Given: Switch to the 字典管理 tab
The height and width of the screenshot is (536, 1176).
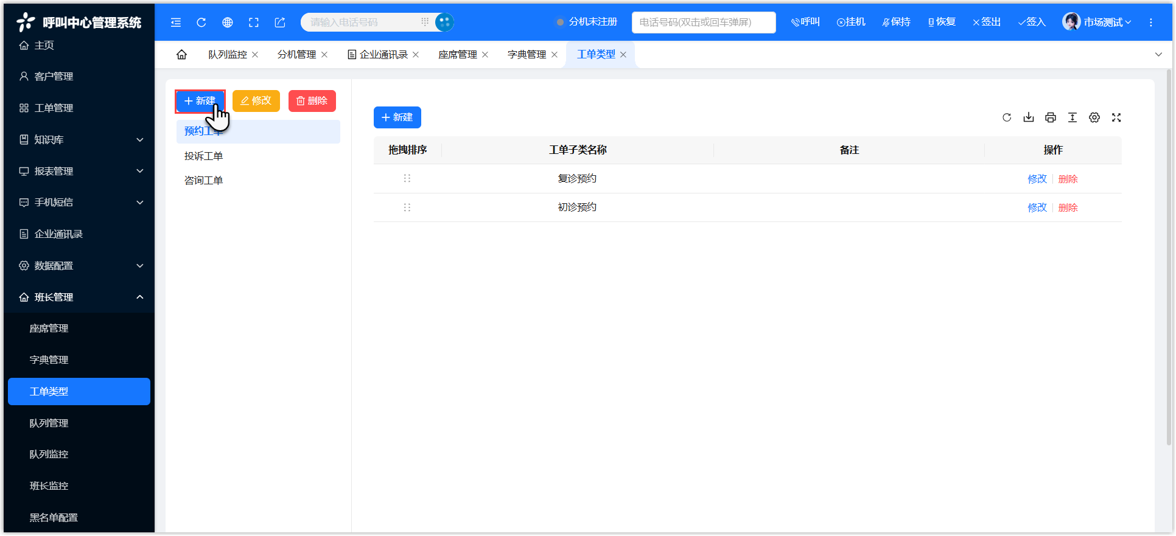Looking at the screenshot, I should pyautogui.click(x=527, y=55).
